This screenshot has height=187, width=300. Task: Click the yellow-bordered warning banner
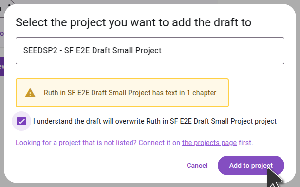pos(122,93)
